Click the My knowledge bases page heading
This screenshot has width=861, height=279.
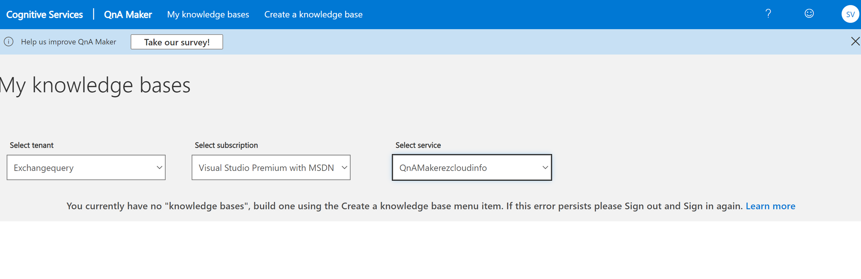tap(95, 85)
